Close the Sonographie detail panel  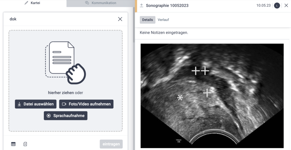[286, 6]
